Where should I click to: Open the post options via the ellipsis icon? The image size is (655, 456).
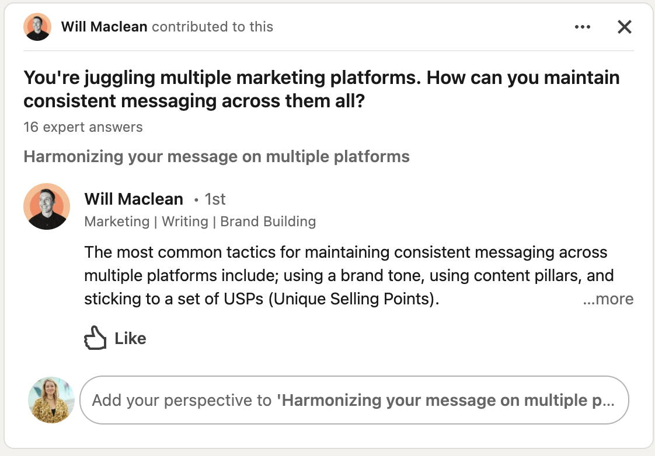tap(583, 26)
